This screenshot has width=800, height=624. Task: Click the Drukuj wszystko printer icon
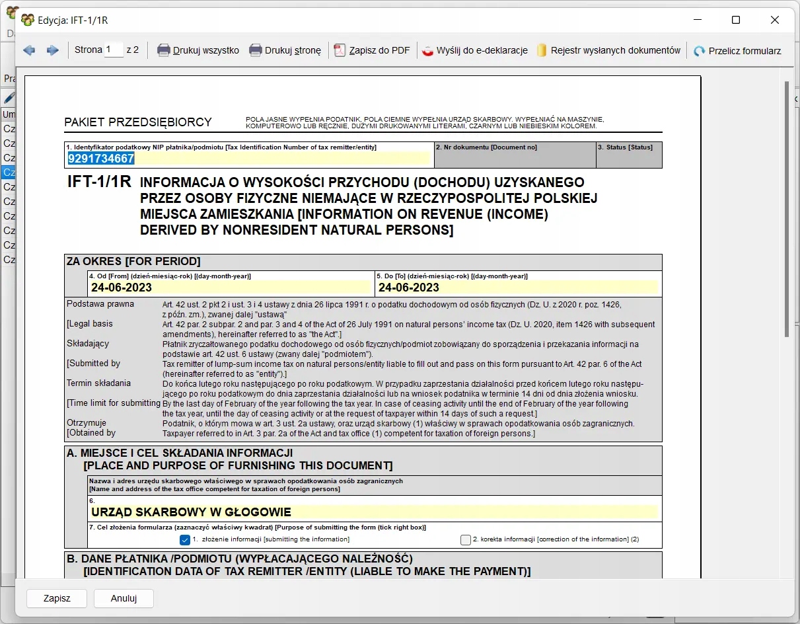(x=163, y=50)
